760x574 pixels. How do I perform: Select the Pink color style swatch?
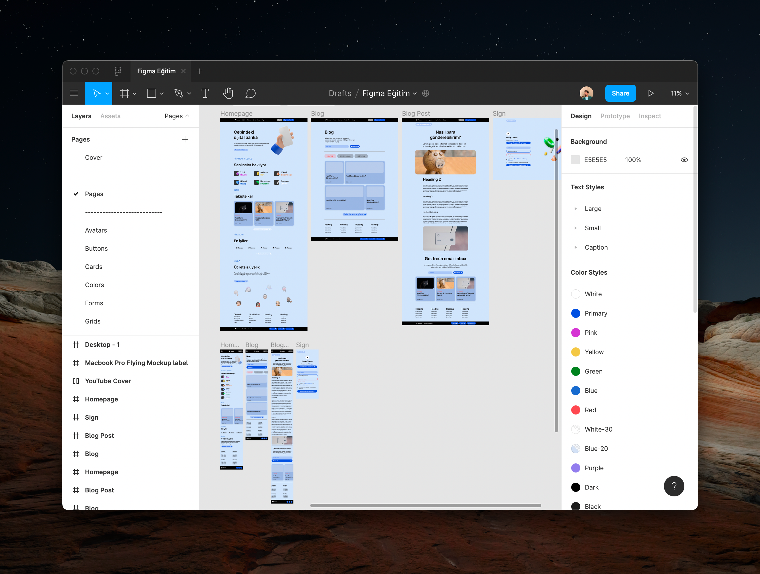click(575, 333)
